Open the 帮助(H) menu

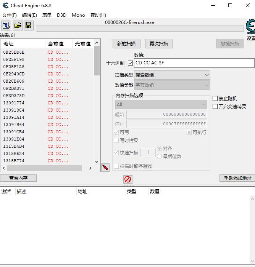pos(98,15)
